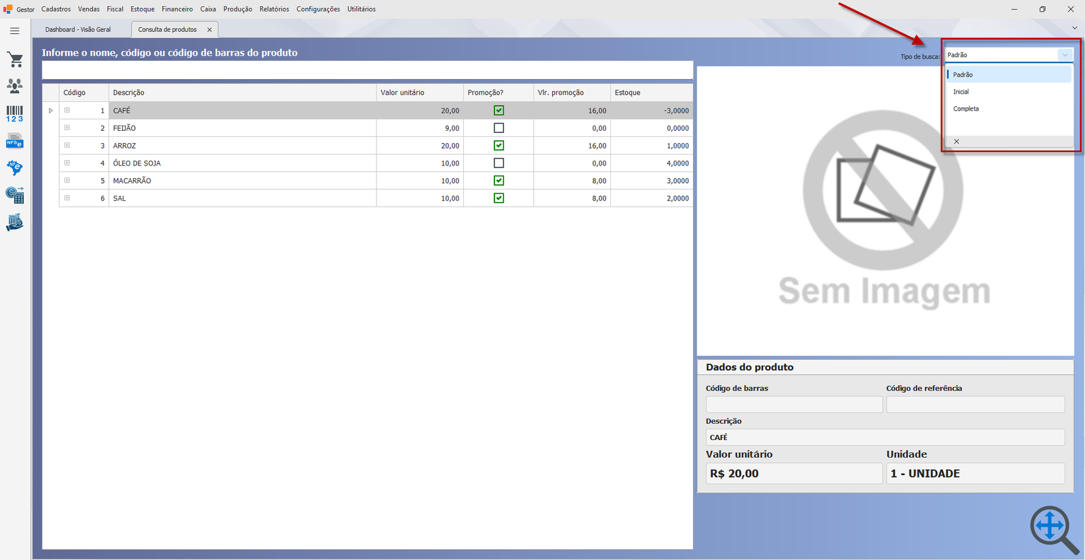
Task: Sort by the Código column header
Action: click(84, 93)
